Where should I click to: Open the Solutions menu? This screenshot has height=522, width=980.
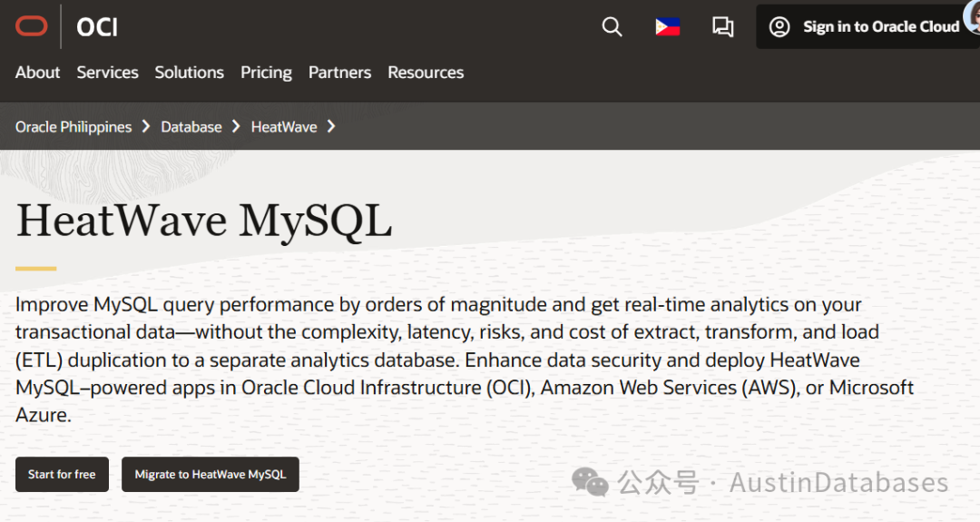(190, 73)
